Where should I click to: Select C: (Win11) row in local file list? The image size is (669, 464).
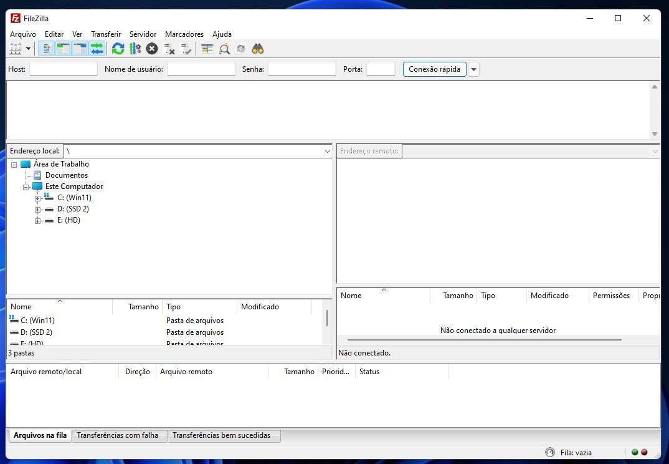click(164, 320)
